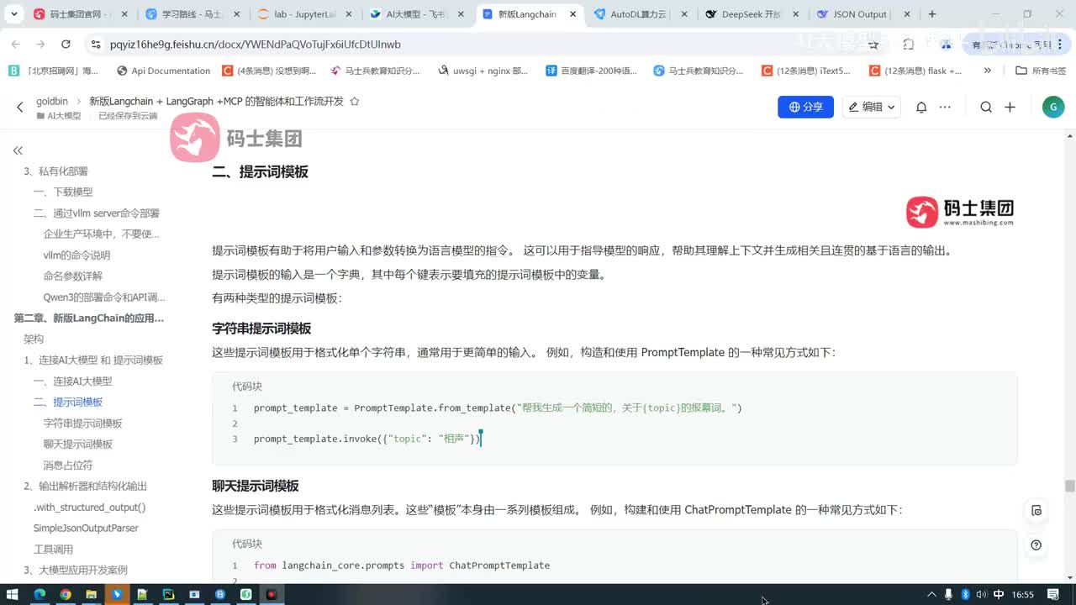Open the more options ellipsis menu
Screen dimensions: 1076x605
945,107
